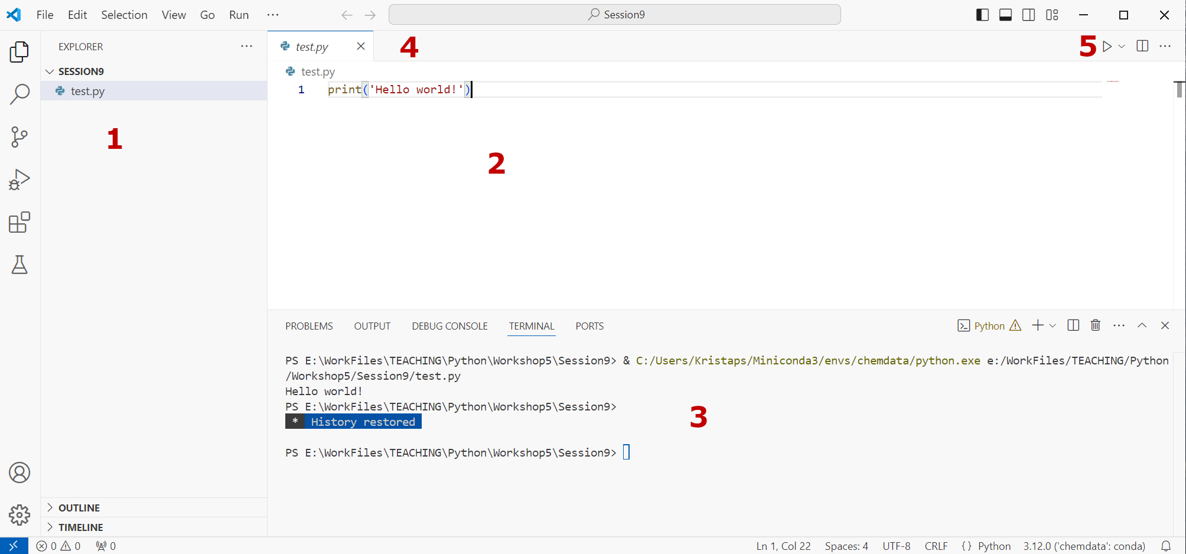The width and height of the screenshot is (1186, 554).
Task: Open the Edit menu
Action: pyautogui.click(x=77, y=15)
